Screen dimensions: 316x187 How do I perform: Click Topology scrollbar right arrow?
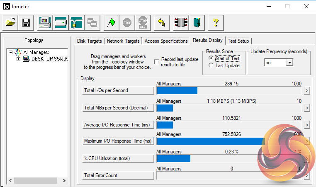(64, 180)
